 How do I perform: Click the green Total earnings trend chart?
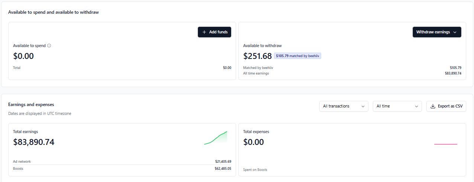click(x=216, y=138)
